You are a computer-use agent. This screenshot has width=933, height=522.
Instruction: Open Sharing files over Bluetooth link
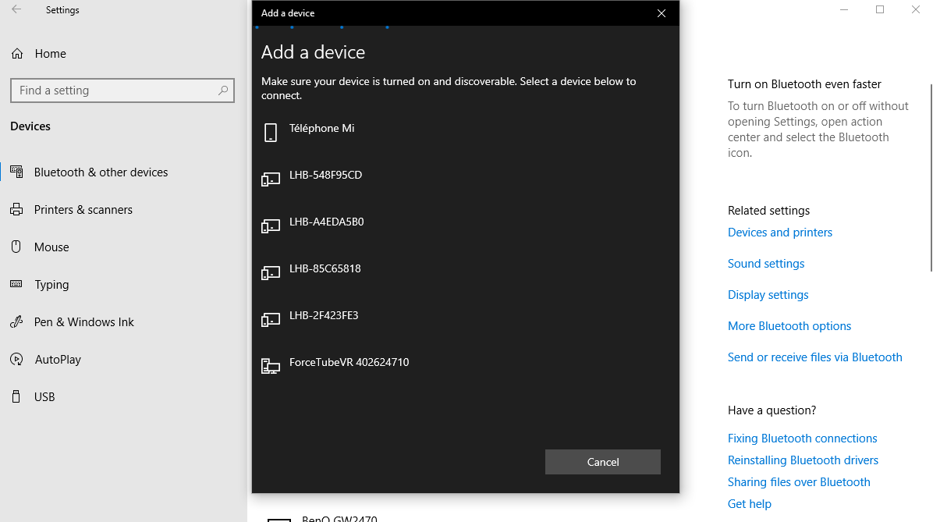coord(799,482)
